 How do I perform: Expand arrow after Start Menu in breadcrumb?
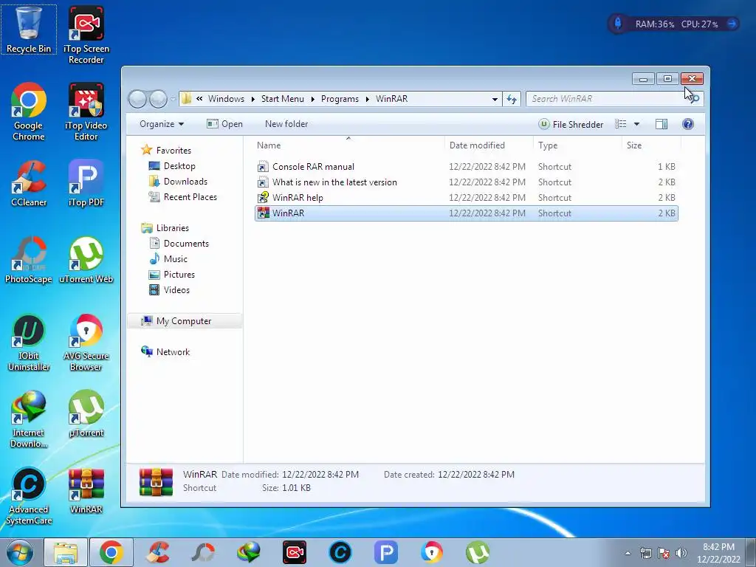tap(312, 100)
